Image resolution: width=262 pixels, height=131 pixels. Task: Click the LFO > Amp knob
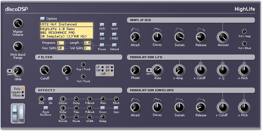click(x=179, y=70)
